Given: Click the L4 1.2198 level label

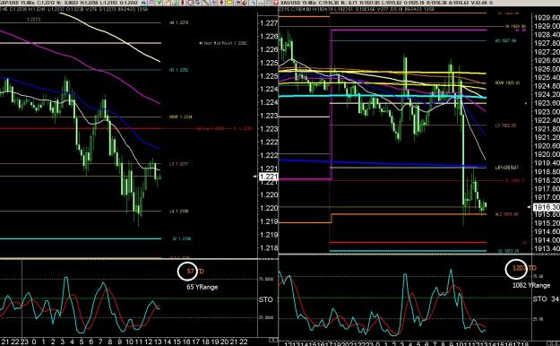Looking at the screenshot, I should point(178,211).
